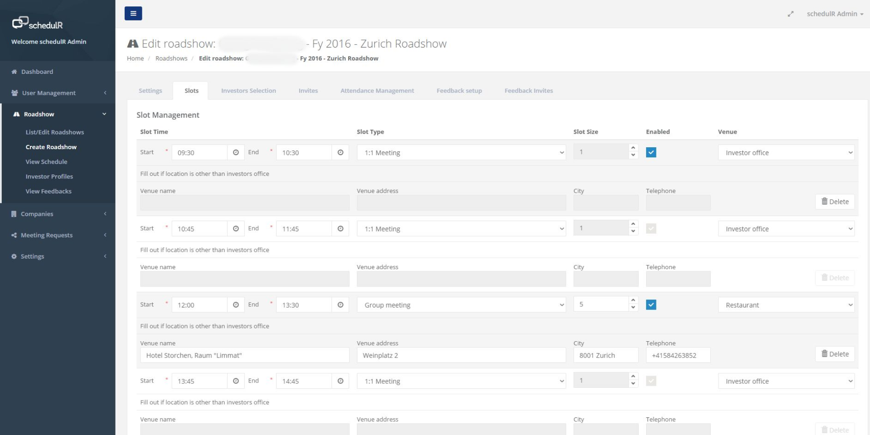Uncheck Enabled for the 09:30 slot

point(651,153)
